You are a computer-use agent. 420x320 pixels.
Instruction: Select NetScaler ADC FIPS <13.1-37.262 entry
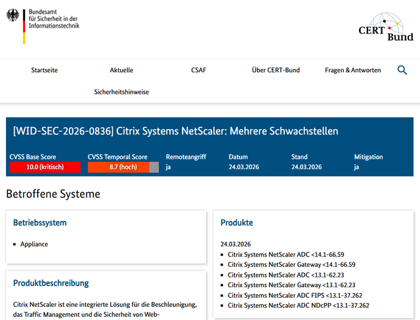295,295
